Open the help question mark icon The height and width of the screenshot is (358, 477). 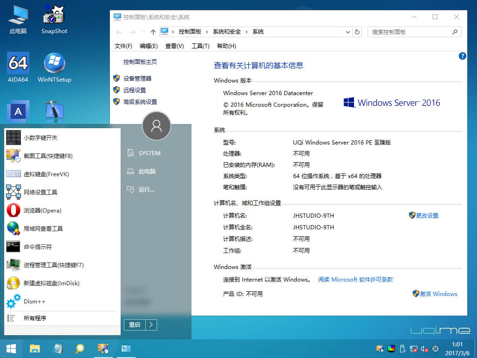[462, 56]
